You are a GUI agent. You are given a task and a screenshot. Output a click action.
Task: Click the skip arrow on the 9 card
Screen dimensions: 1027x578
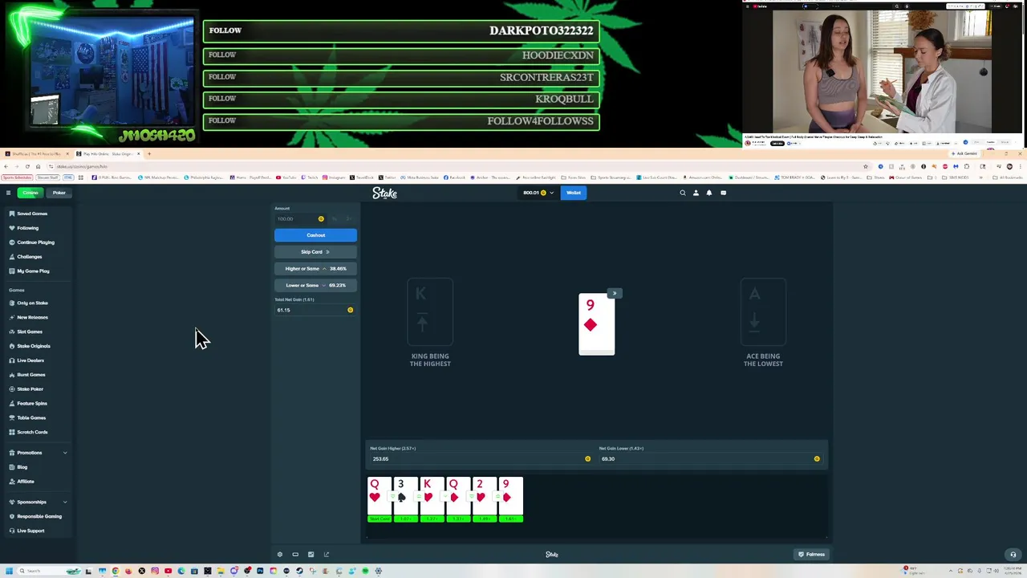[x=615, y=293]
